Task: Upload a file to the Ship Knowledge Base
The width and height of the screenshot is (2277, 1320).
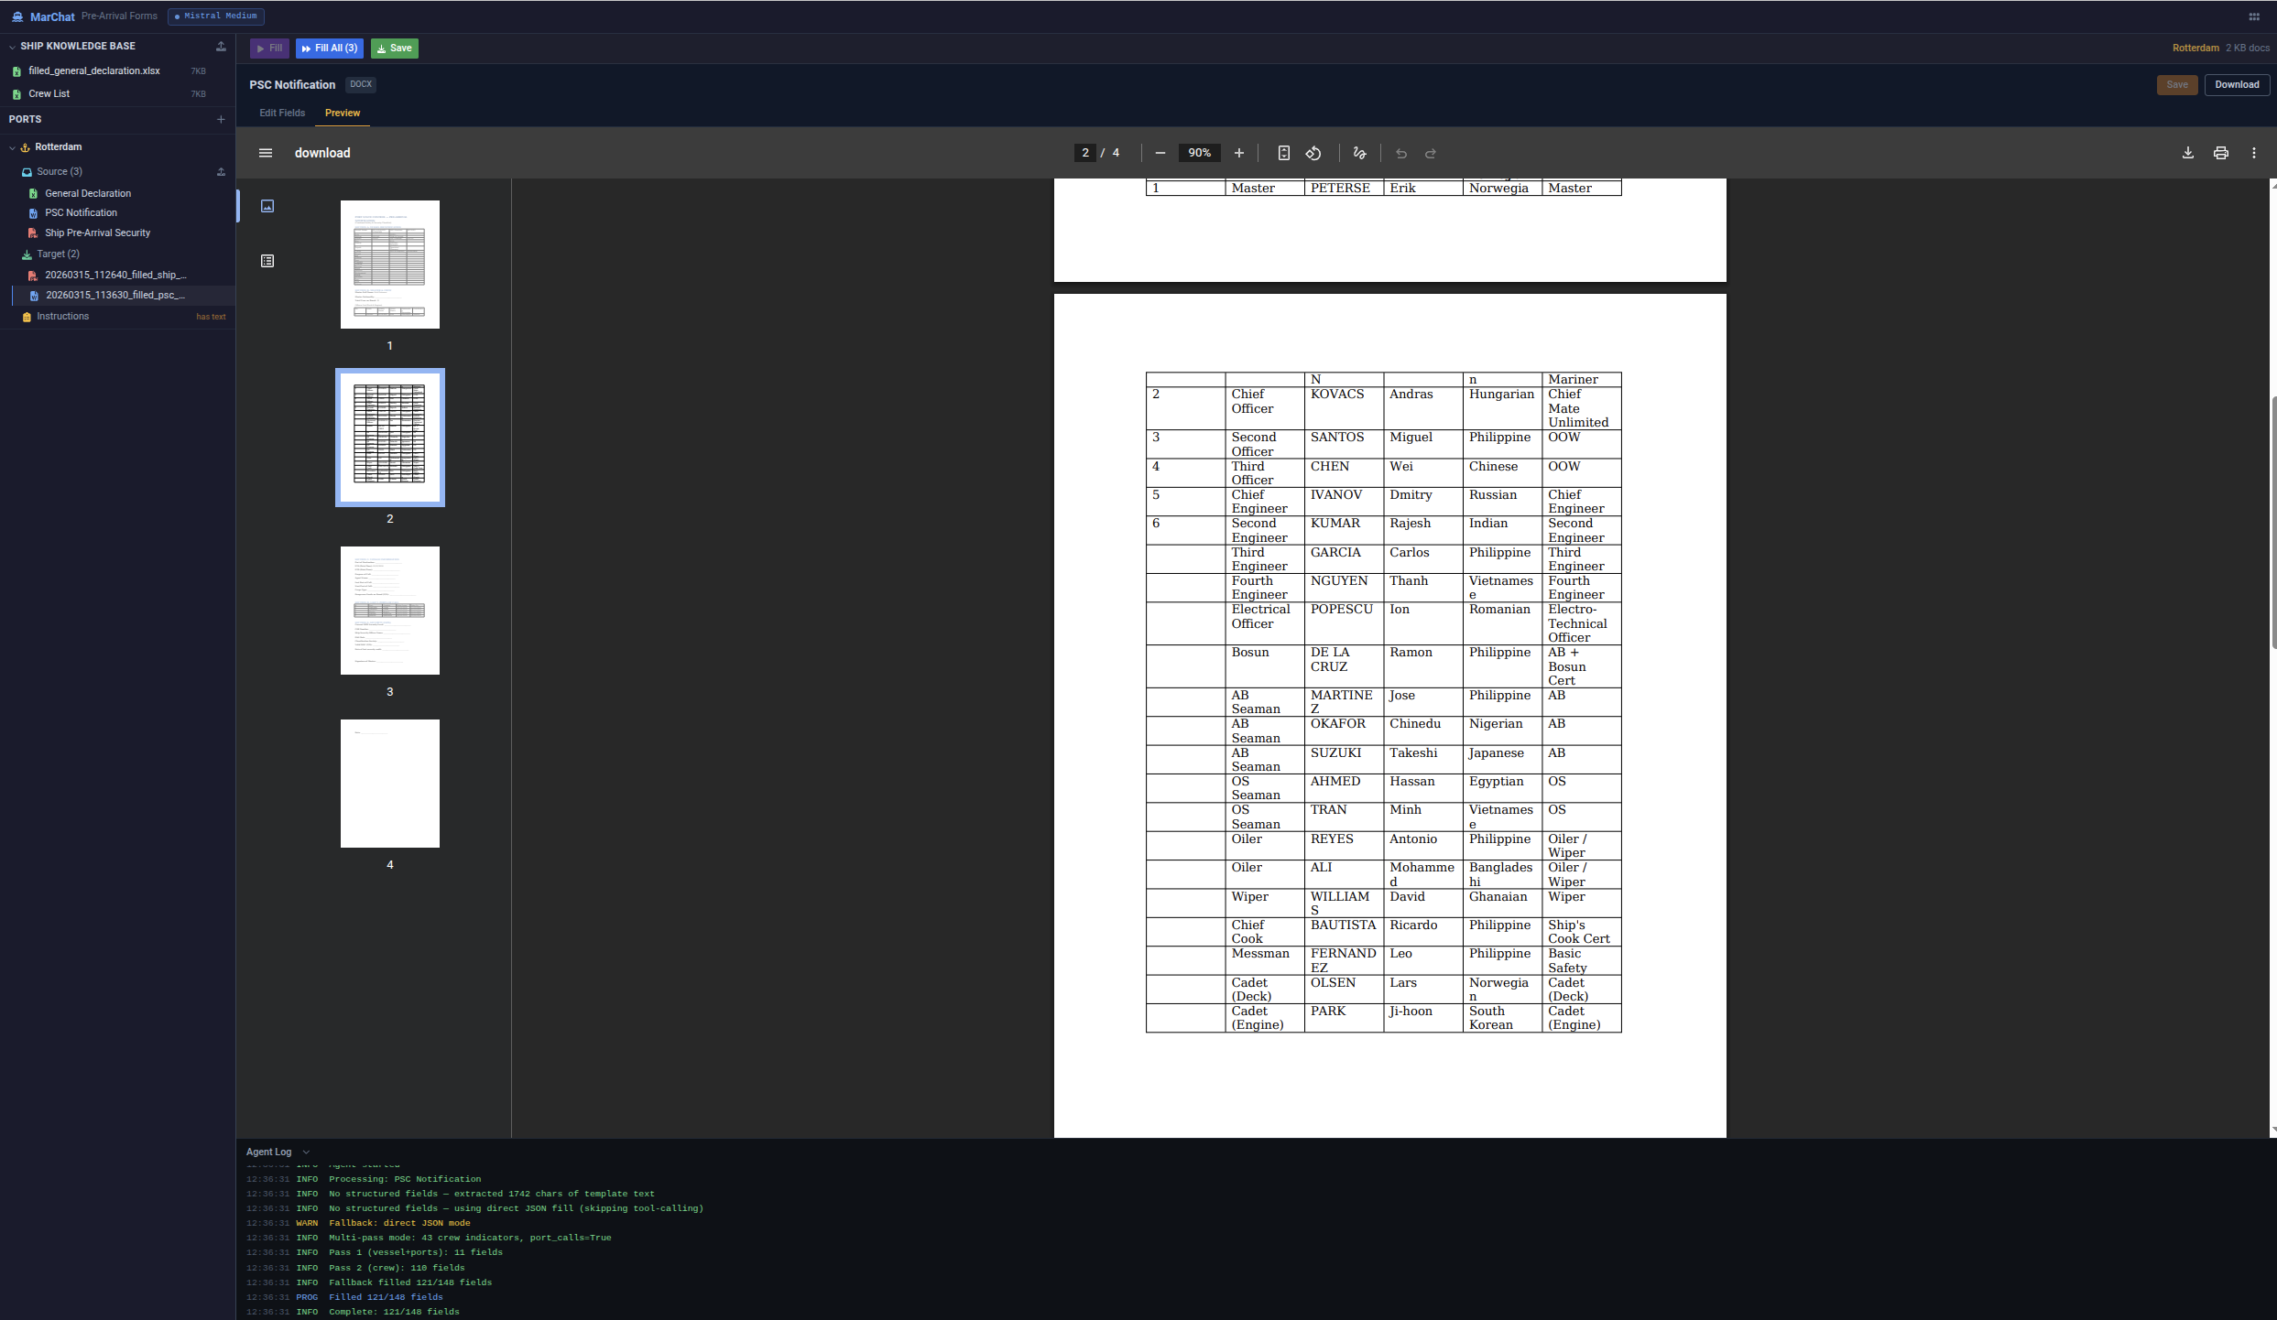Action: tap(221, 46)
